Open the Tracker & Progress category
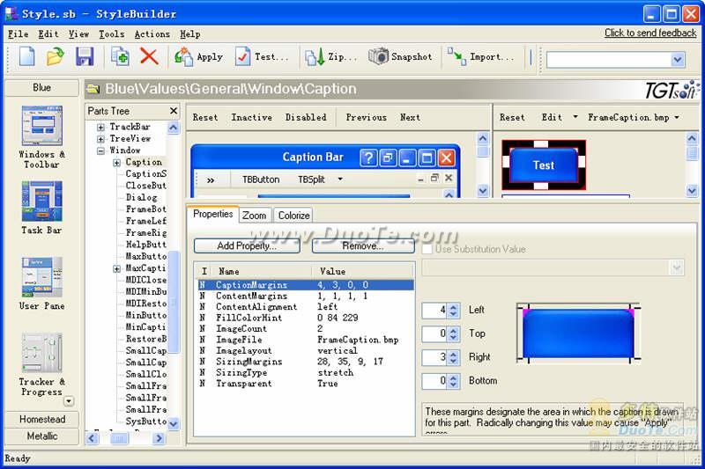 click(41, 364)
